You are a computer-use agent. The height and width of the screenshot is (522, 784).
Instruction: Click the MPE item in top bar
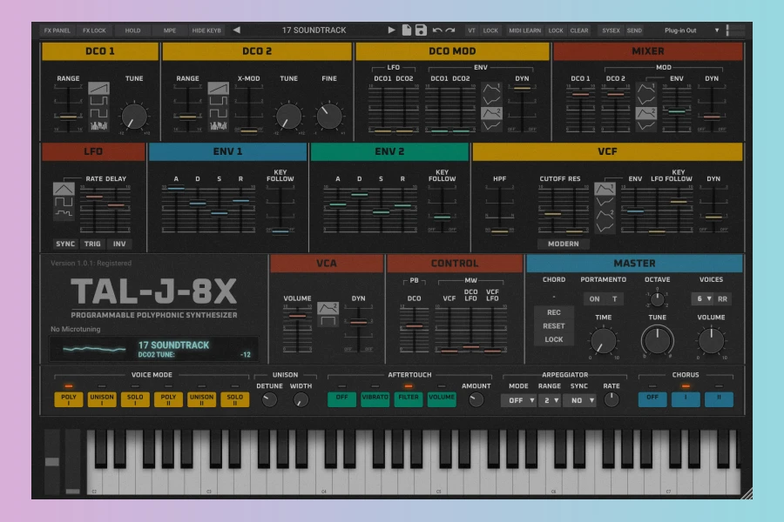coord(170,30)
